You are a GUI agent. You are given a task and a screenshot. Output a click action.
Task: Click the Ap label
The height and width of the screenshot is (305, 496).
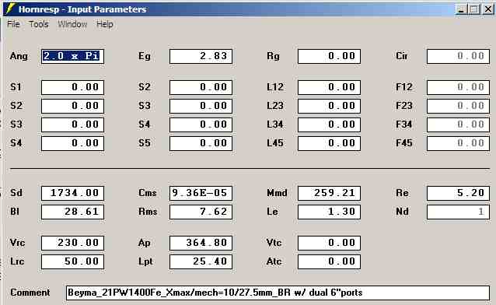[145, 244]
